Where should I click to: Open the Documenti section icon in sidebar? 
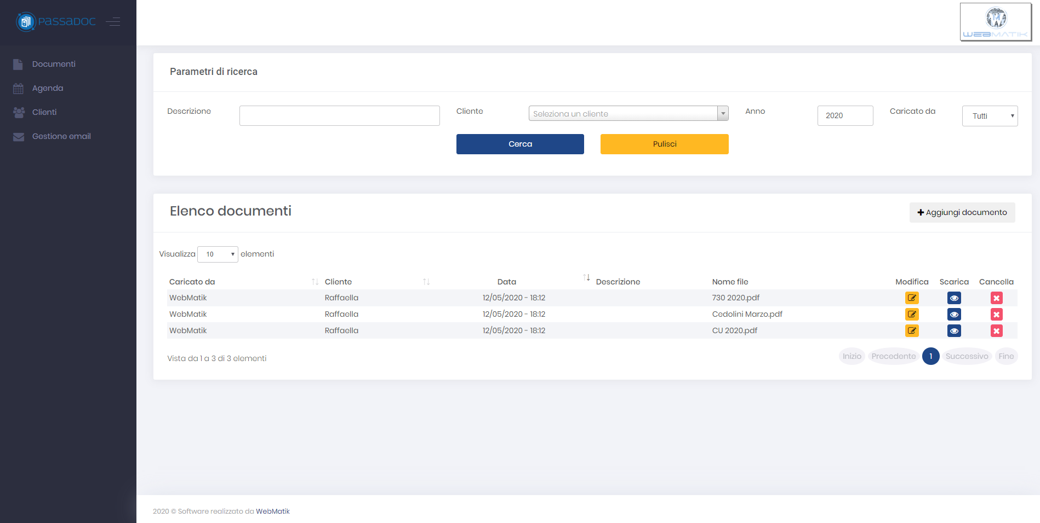[17, 64]
